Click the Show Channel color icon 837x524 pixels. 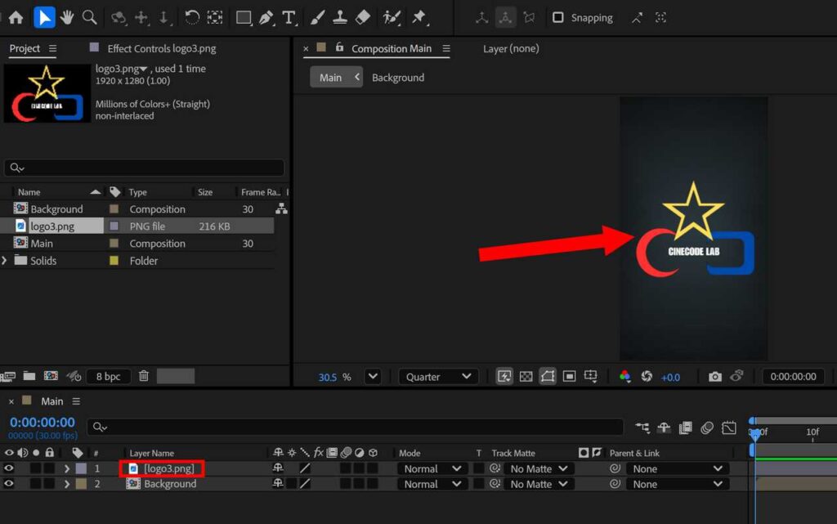click(624, 377)
